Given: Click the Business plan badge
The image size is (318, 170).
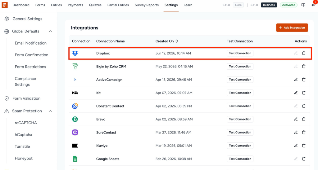Looking at the screenshot, I should coord(269,5).
